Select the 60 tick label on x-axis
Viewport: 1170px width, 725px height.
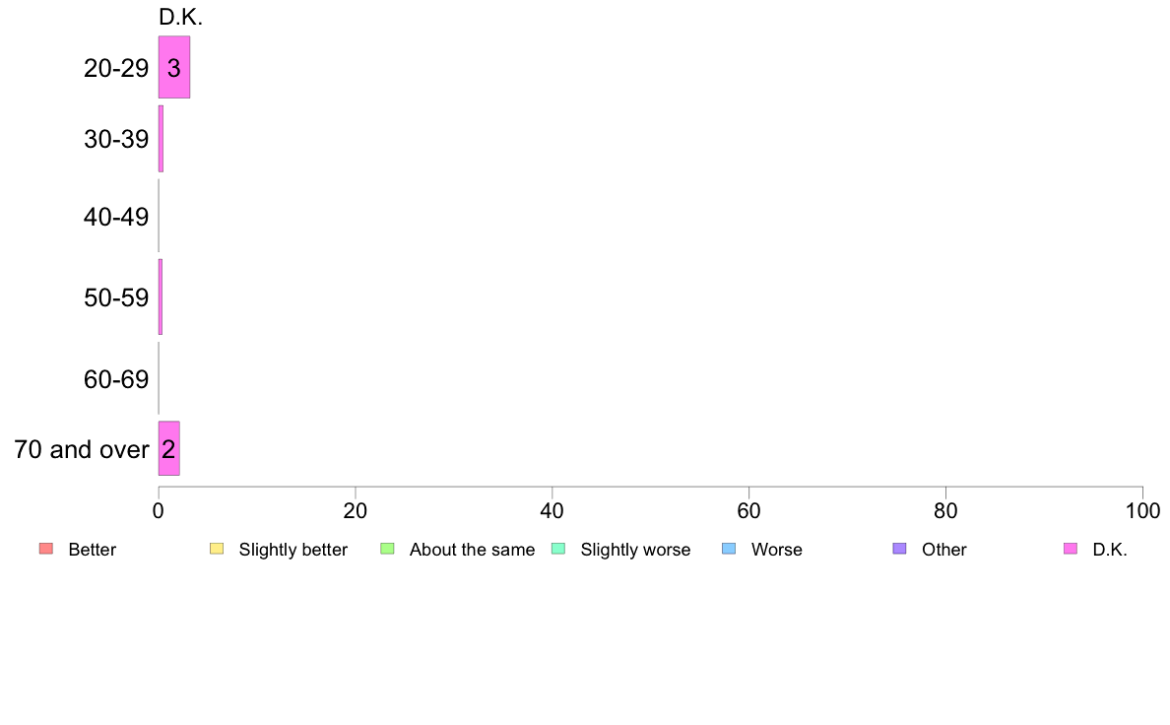748,510
